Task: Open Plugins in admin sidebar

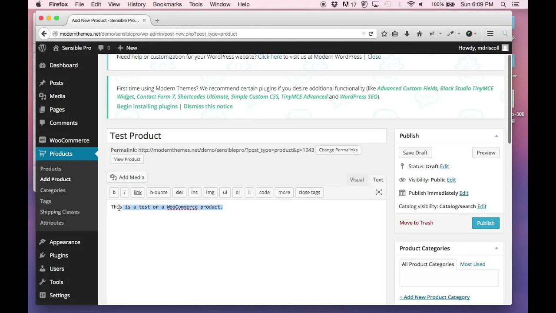Action: point(59,255)
